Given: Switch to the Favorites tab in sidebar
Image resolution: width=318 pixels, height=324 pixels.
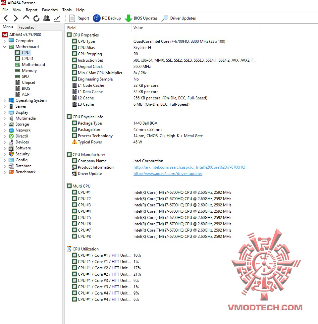Looking at the screenshot, I should [x=26, y=27].
